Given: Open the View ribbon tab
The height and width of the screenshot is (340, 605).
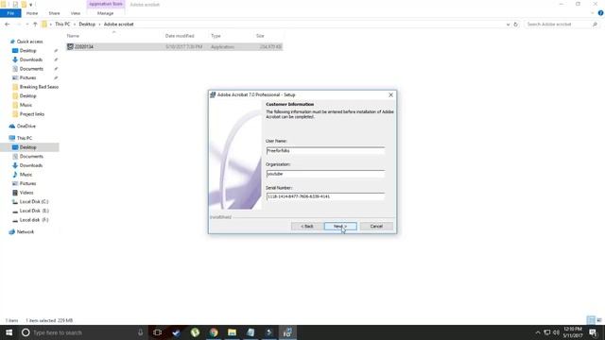Looking at the screenshot, I should pos(76,13).
